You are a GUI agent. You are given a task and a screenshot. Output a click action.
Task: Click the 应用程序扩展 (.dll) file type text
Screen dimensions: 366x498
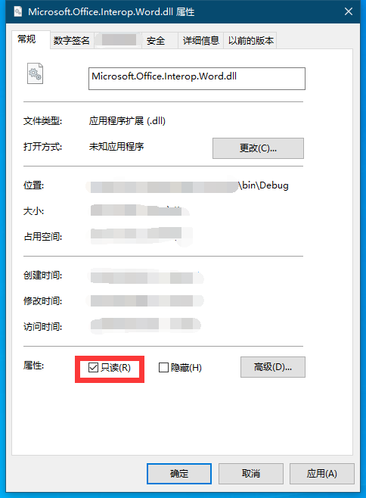tap(127, 120)
